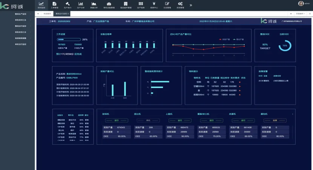
Task: Switch to the 欢迎首页 tab
Action: pyautogui.click(x=47, y=14)
